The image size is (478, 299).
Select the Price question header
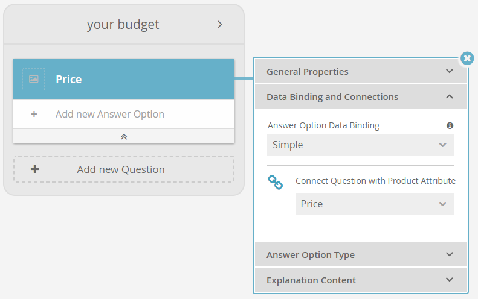(124, 79)
